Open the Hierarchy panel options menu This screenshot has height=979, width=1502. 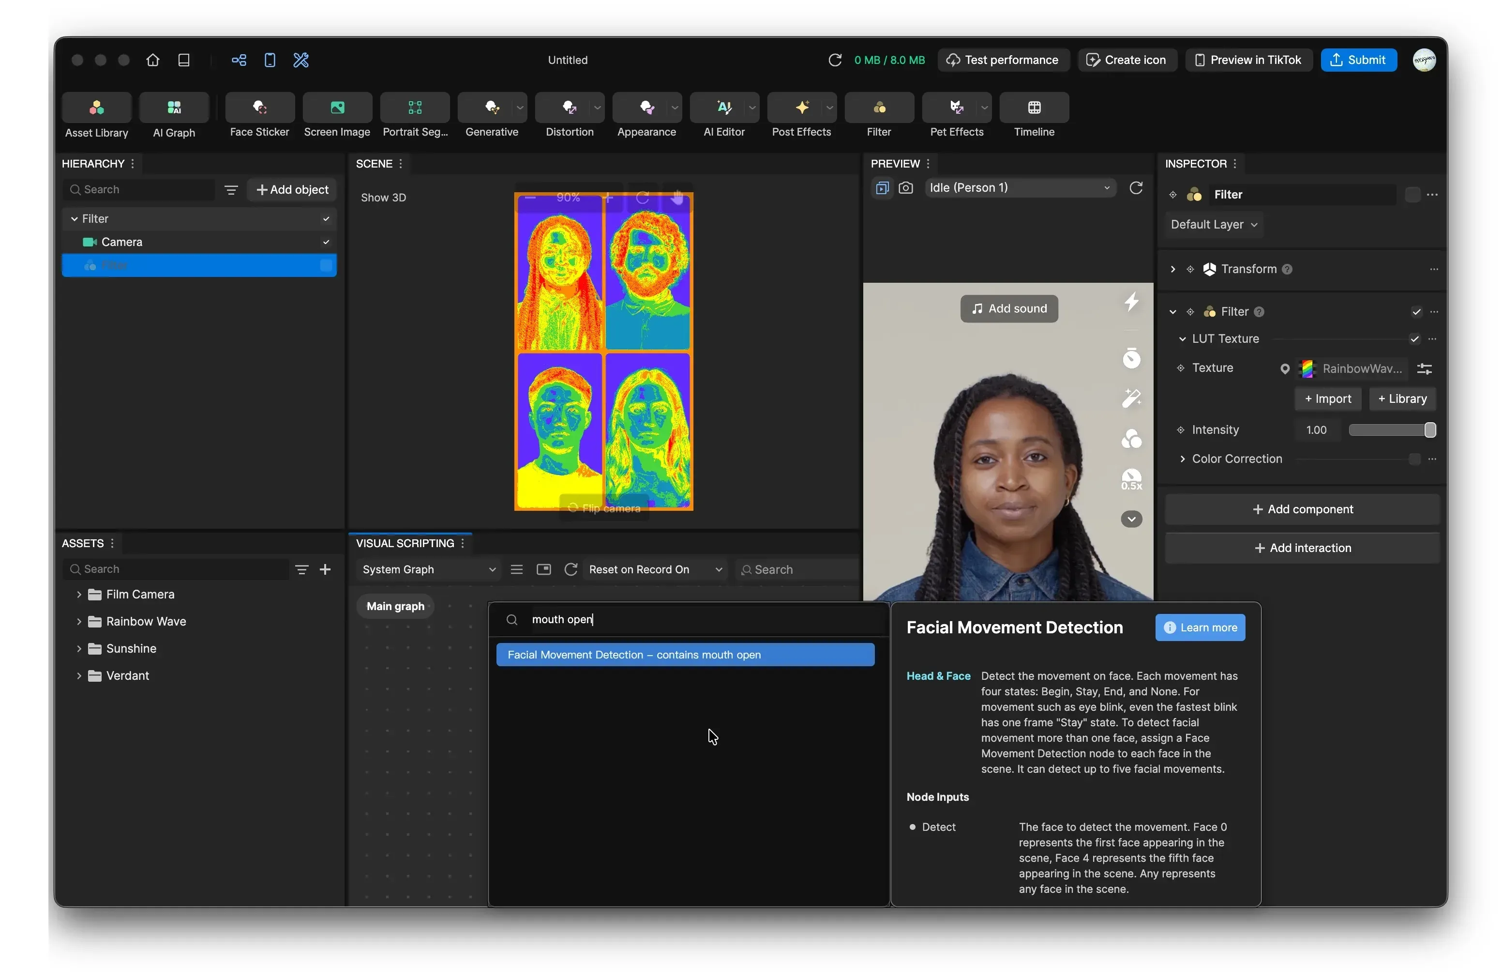click(x=132, y=164)
